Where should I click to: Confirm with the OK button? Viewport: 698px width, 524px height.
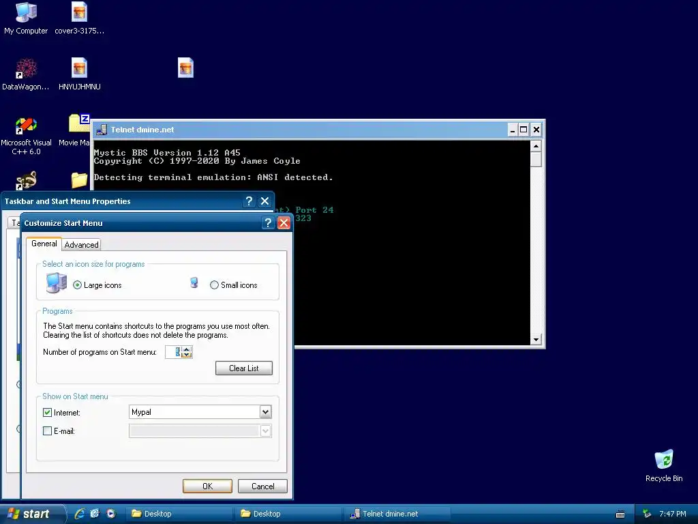pos(207,486)
